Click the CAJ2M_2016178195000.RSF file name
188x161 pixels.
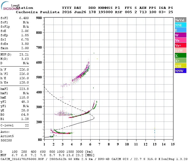coord(22,159)
